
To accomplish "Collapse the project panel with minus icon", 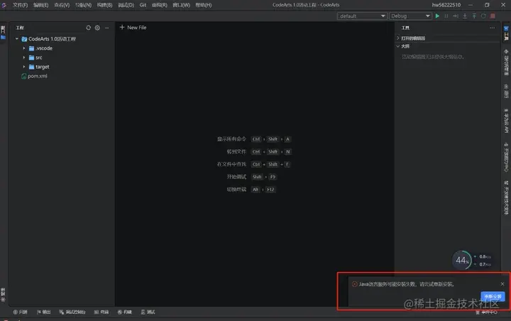I will 107,28.
